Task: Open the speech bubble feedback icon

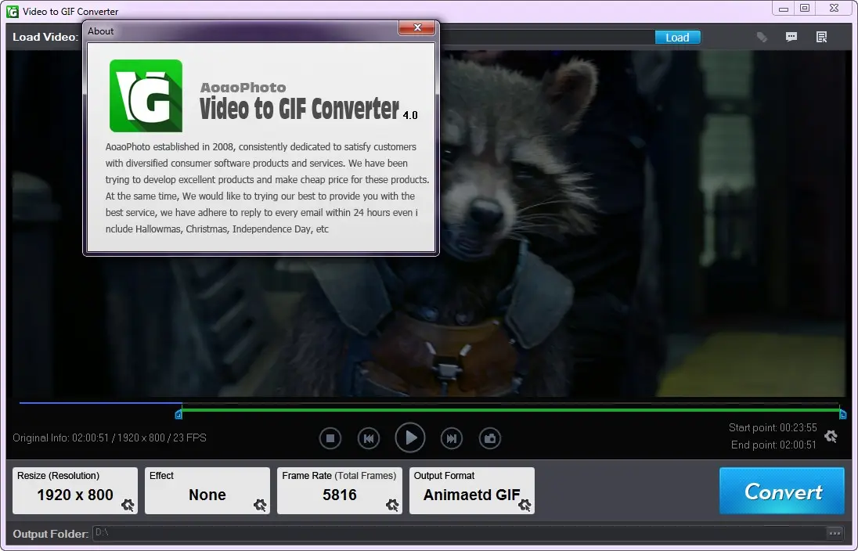Action: [x=791, y=37]
